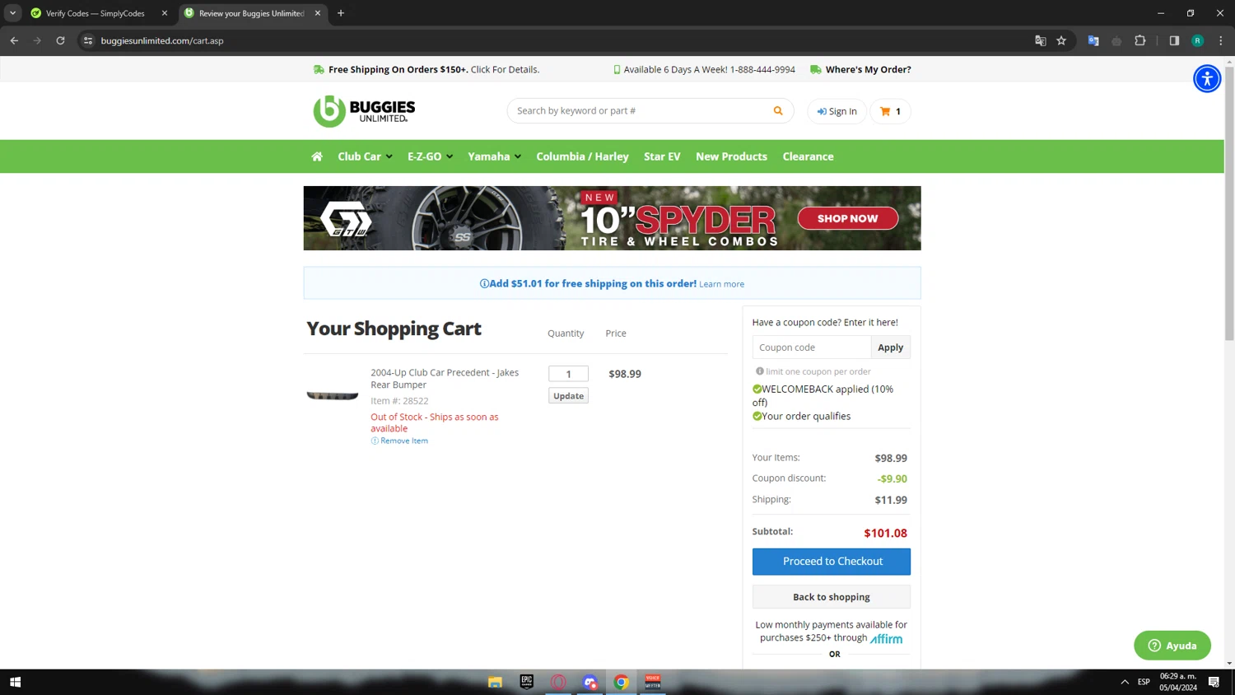Open the shopping cart icon with 1 item
This screenshot has width=1235, height=695.
(x=890, y=111)
